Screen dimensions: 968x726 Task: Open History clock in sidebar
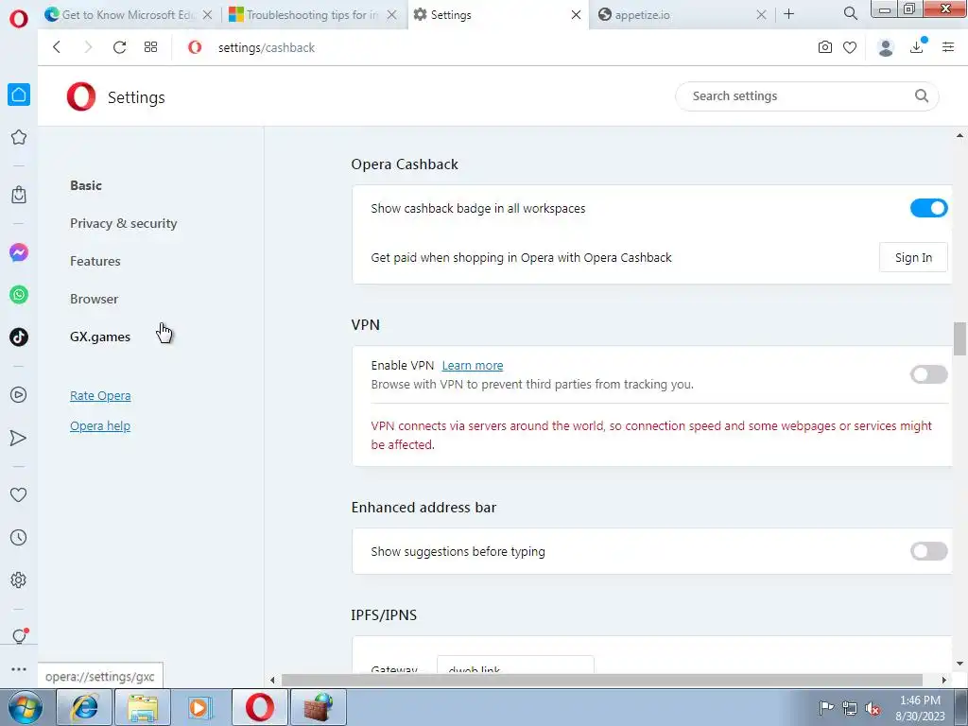[19, 537]
